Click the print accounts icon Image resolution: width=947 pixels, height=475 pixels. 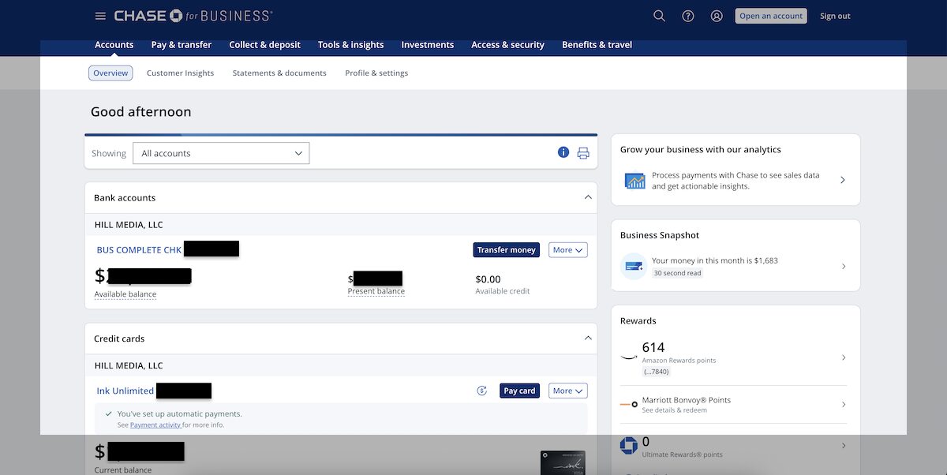(583, 153)
